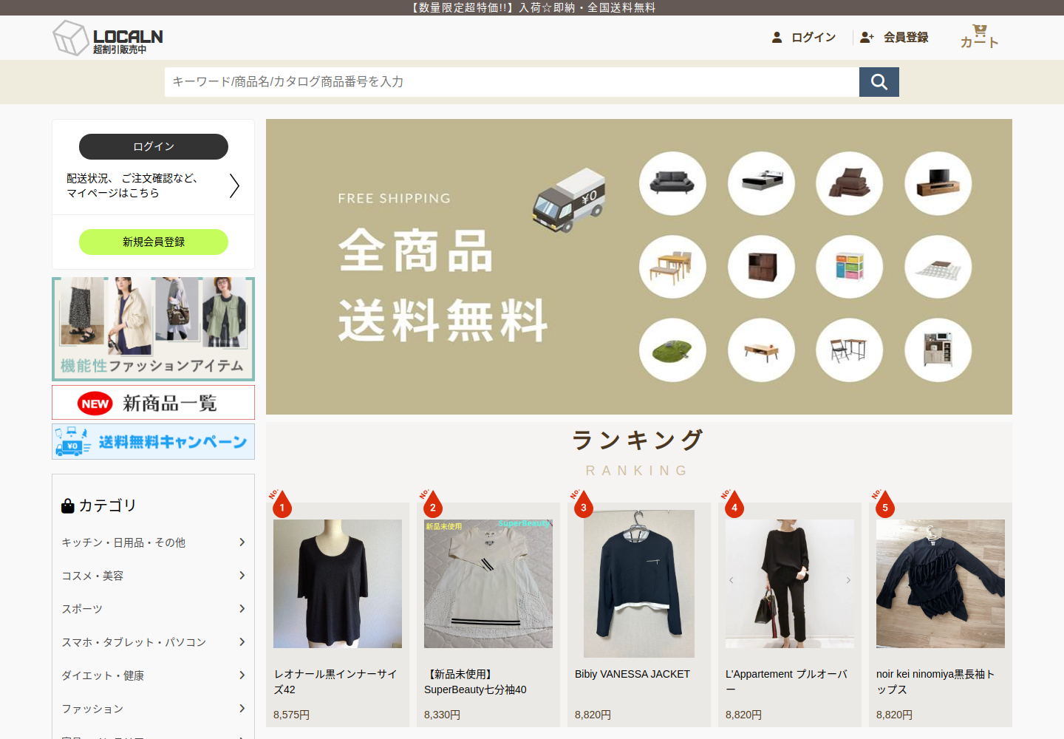Click the keyword search input field
This screenshot has height=739, width=1064.
pos(512,82)
